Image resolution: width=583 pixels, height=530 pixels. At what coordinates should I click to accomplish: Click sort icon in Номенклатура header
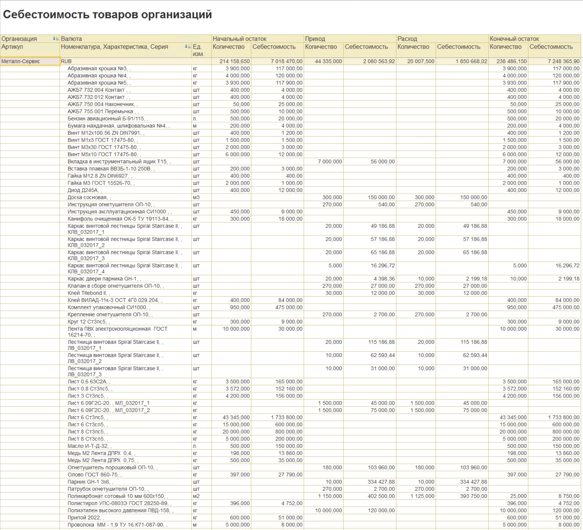188,47
